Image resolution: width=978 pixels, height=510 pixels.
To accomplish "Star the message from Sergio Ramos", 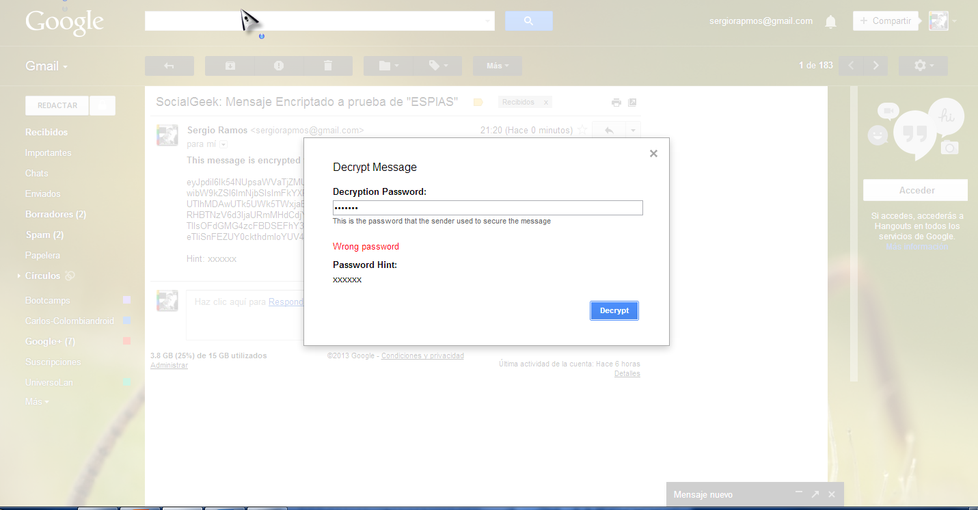I will click(x=582, y=130).
